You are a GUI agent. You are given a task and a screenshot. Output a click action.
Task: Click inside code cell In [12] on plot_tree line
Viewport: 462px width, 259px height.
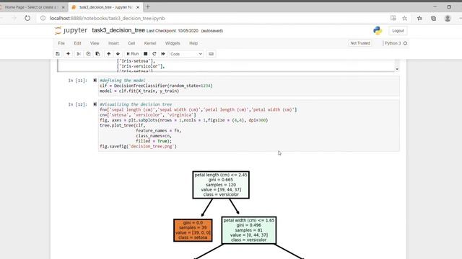click(x=123, y=125)
